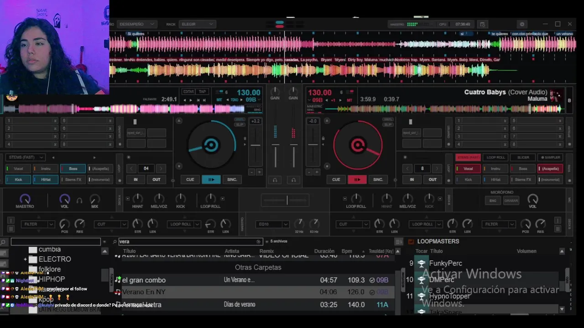Toggle the Kick stem on left deck

click(18, 179)
